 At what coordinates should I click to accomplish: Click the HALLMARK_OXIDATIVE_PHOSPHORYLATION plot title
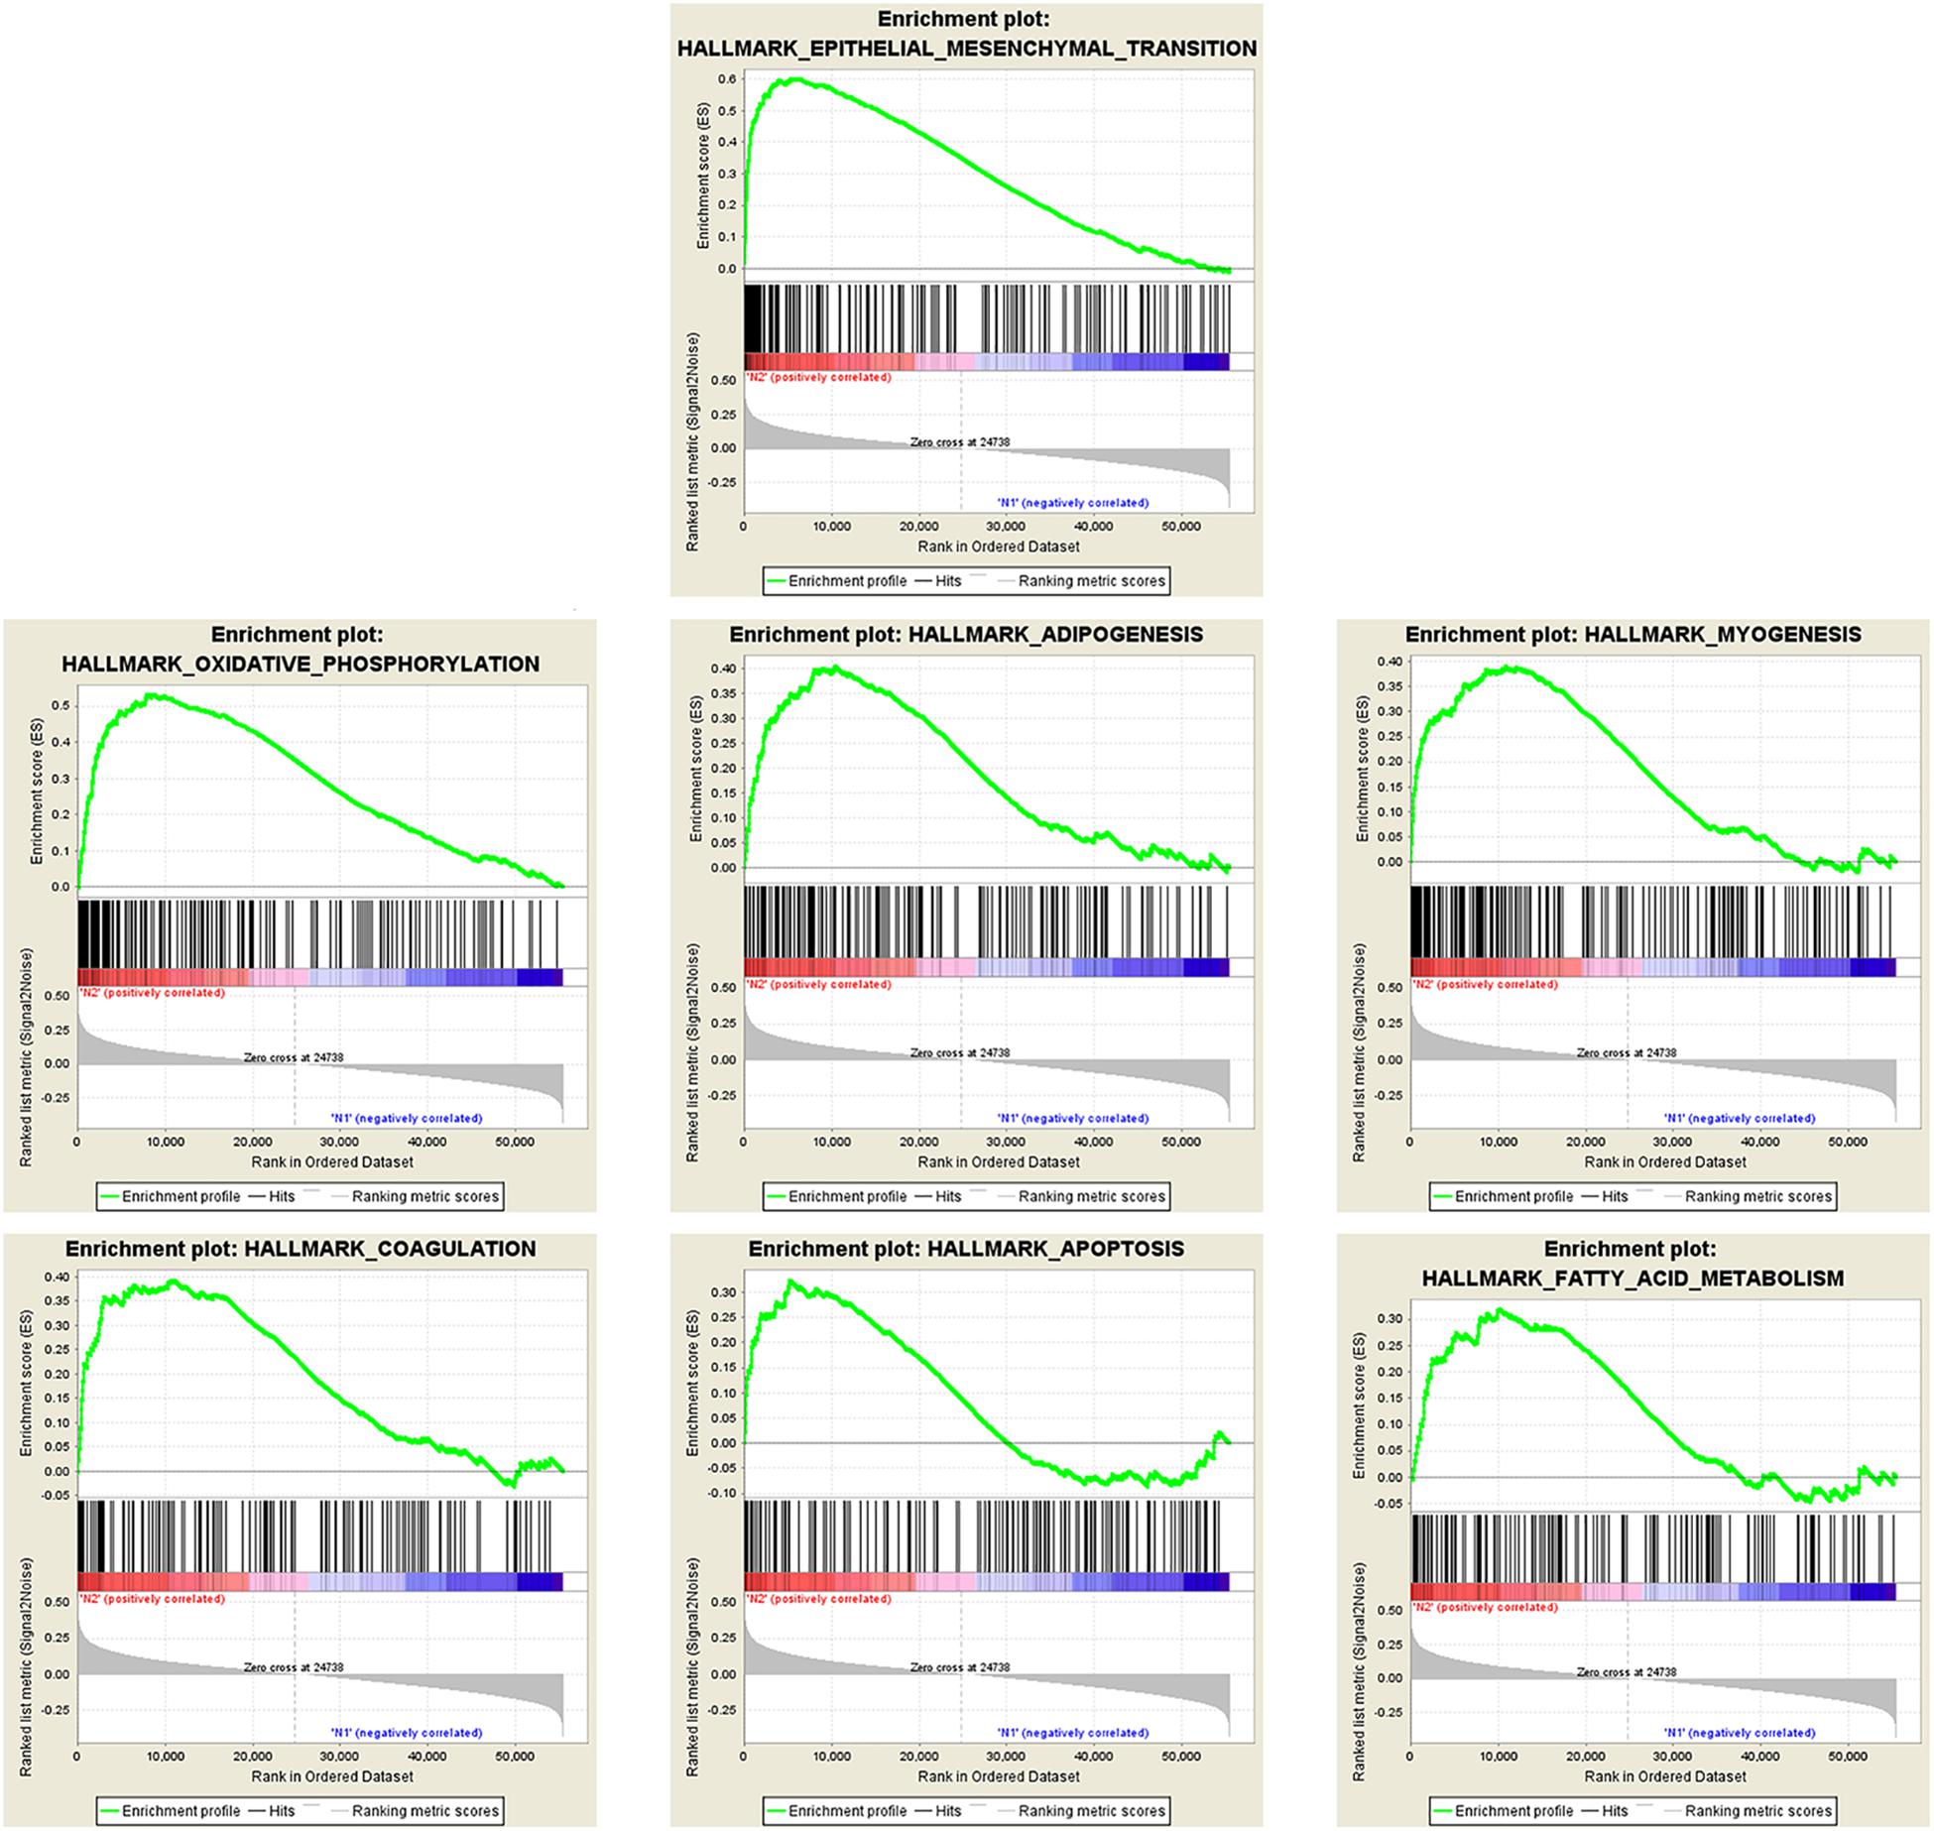(x=301, y=650)
